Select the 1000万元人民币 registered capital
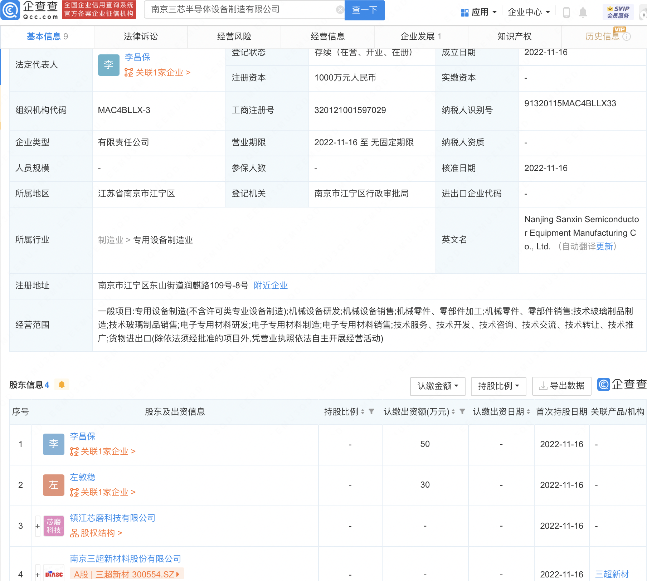 (345, 78)
